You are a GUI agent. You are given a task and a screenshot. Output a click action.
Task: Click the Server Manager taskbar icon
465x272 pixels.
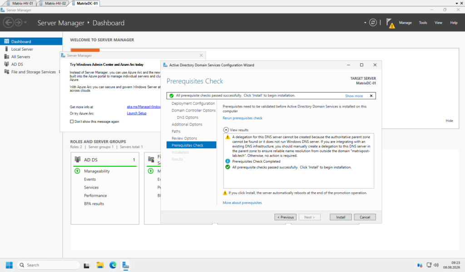126,265
